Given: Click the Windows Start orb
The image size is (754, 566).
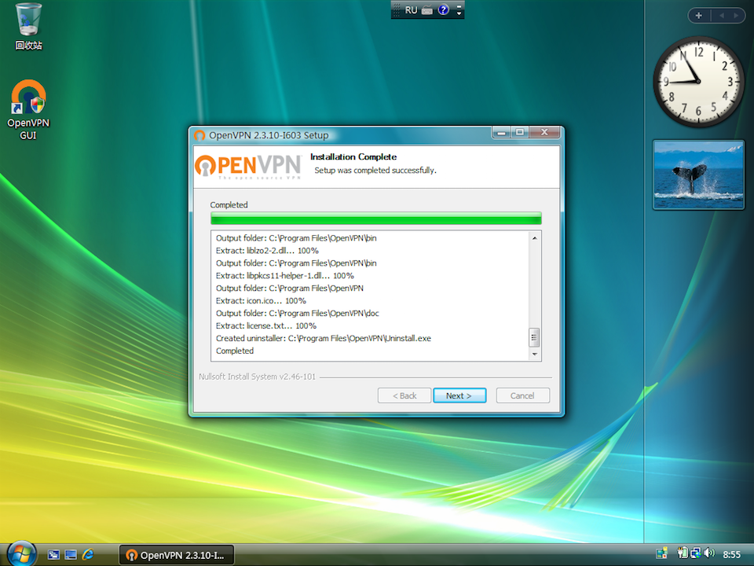Looking at the screenshot, I should [22, 554].
